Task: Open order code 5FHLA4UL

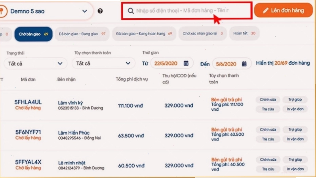Action: point(28,102)
